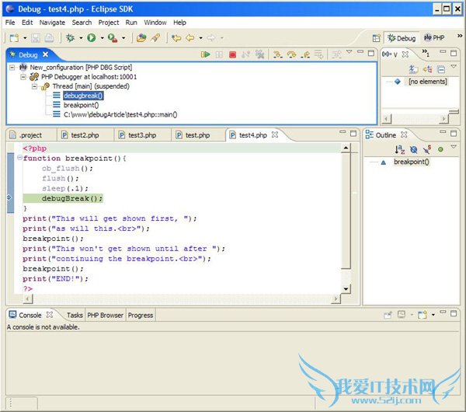The height and width of the screenshot is (412, 466).
Task: Click the green Run button in toolbar
Action: point(92,38)
